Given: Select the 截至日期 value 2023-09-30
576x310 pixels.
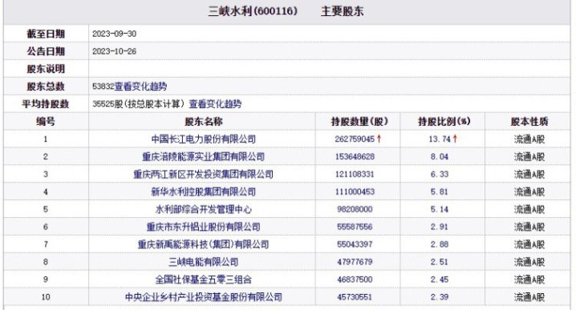Looking at the screenshot, I should (x=114, y=34).
